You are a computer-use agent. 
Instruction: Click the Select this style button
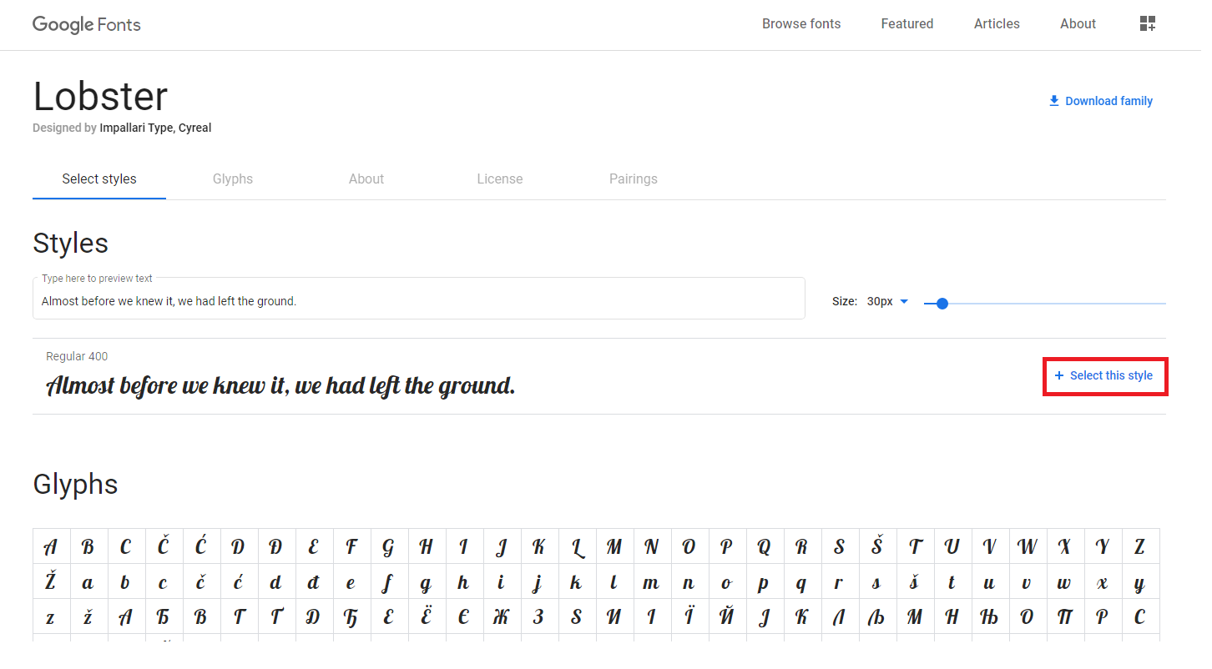(1103, 375)
